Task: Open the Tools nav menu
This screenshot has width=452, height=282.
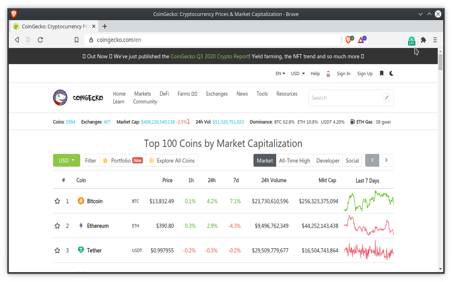Action: coord(262,94)
